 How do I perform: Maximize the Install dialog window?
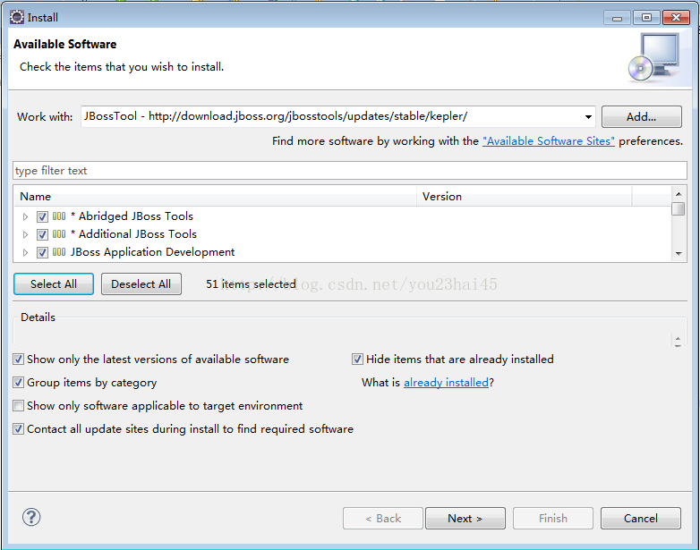(646, 18)
